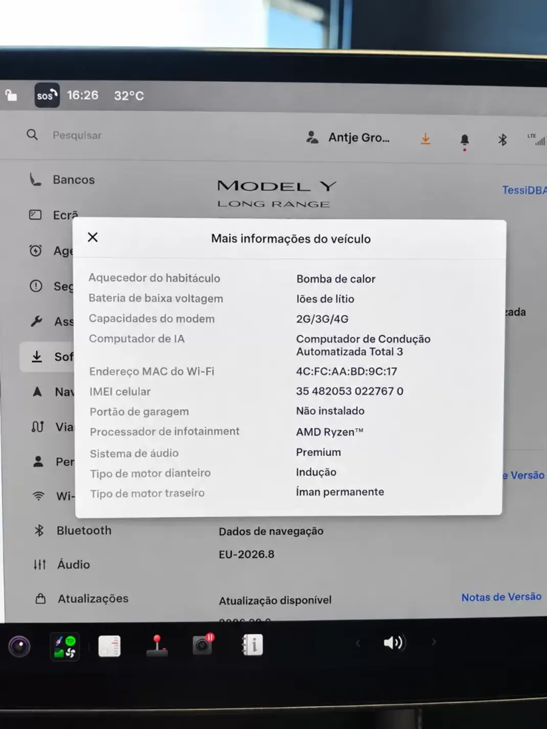The height and width of the screenshot is (729, 547).
Task: Open the owner's manual info icon
Action: (x=252, y=645)
